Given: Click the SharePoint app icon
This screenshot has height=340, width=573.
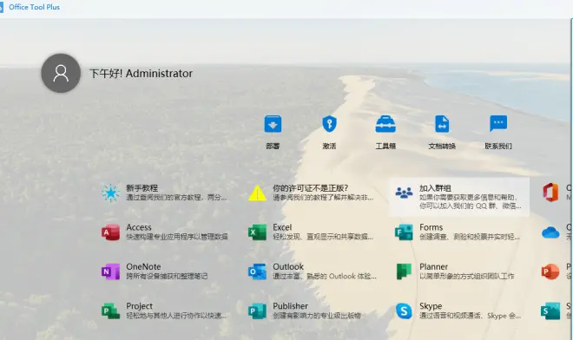Looking at the screenshot, I should pyautogui.click(x=550, y=311).
